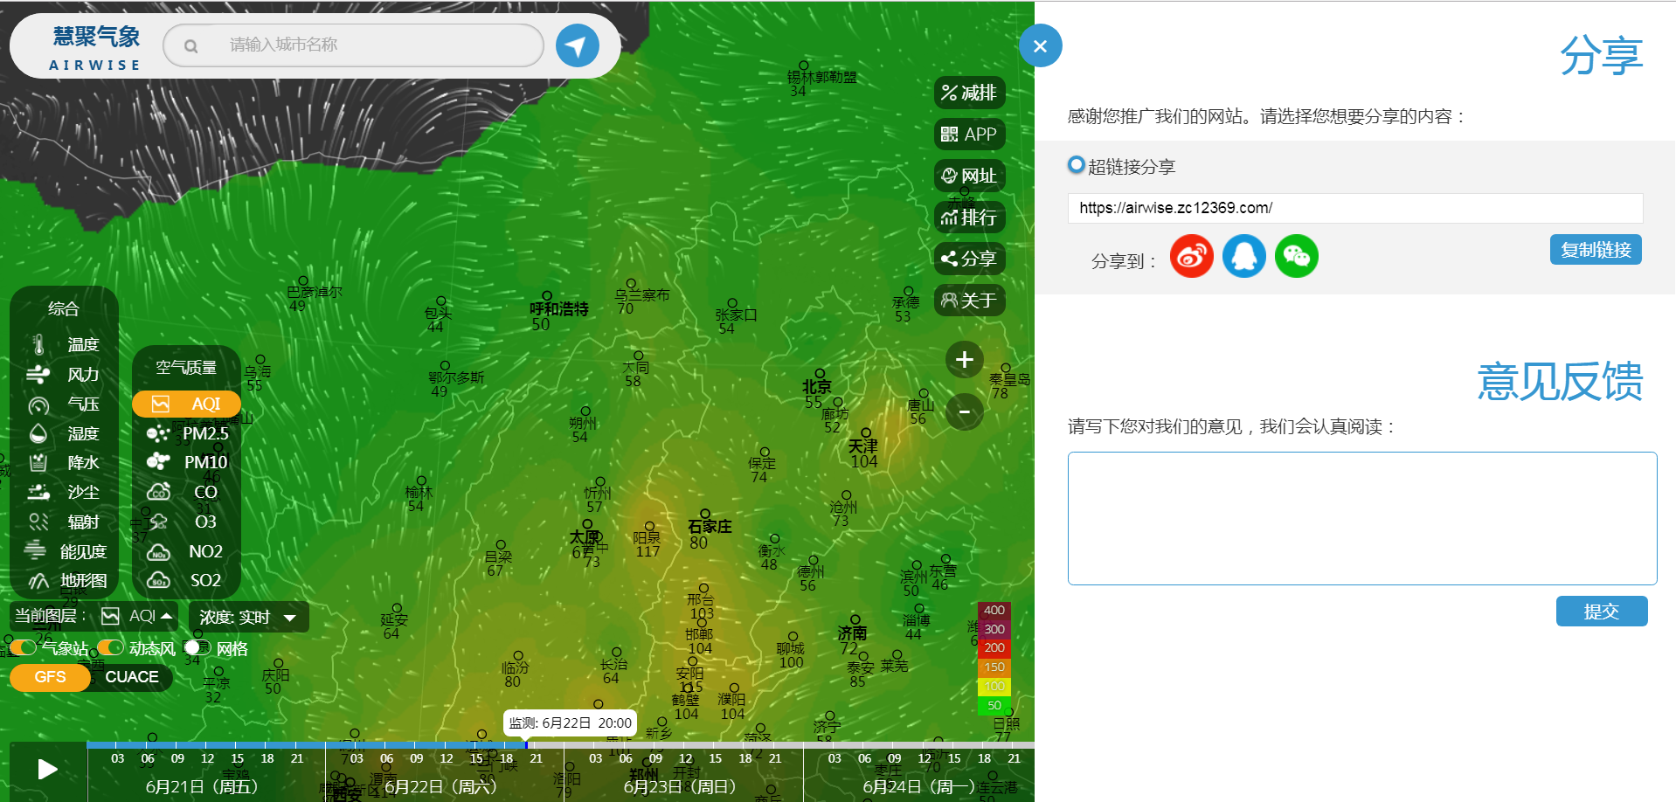This screenshot has height=802, width=1676.
Task: Share to QQ icon
Action: pos(1244,256)
